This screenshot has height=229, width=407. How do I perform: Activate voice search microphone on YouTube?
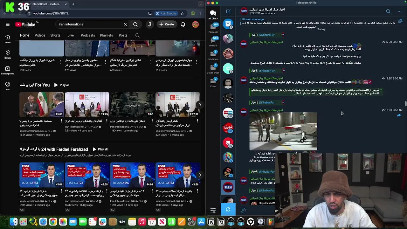[150, 24]
